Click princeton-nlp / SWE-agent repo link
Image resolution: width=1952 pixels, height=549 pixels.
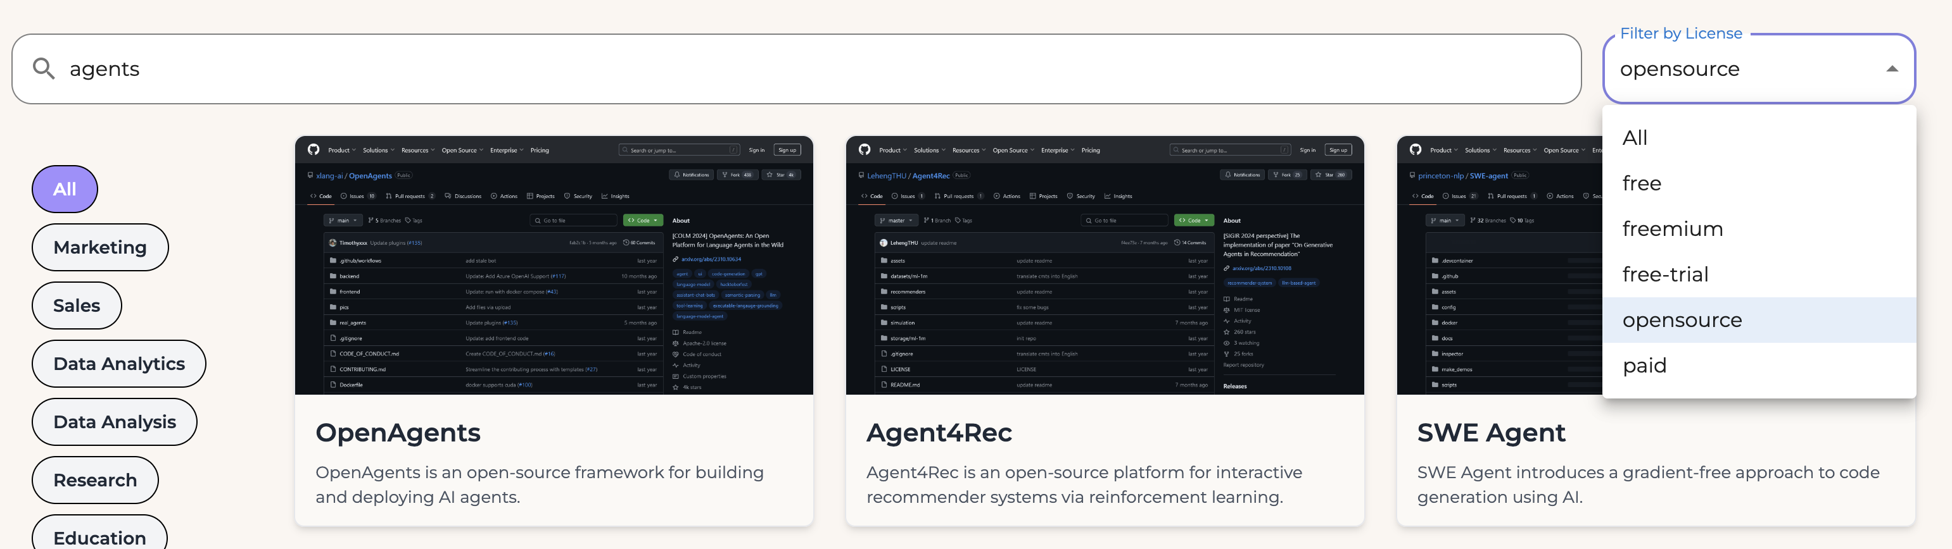(1462, 176)
